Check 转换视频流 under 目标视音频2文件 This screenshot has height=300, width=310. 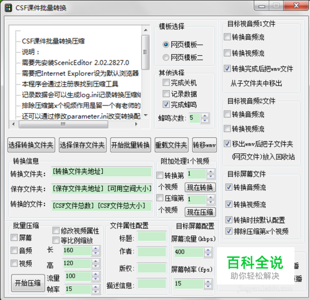pyautogui.click(x=228, y=129)
